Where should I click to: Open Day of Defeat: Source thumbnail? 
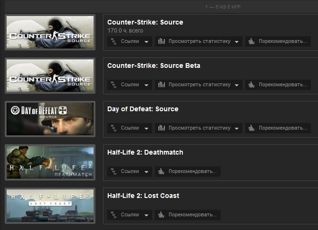click(x=50, y=119)
